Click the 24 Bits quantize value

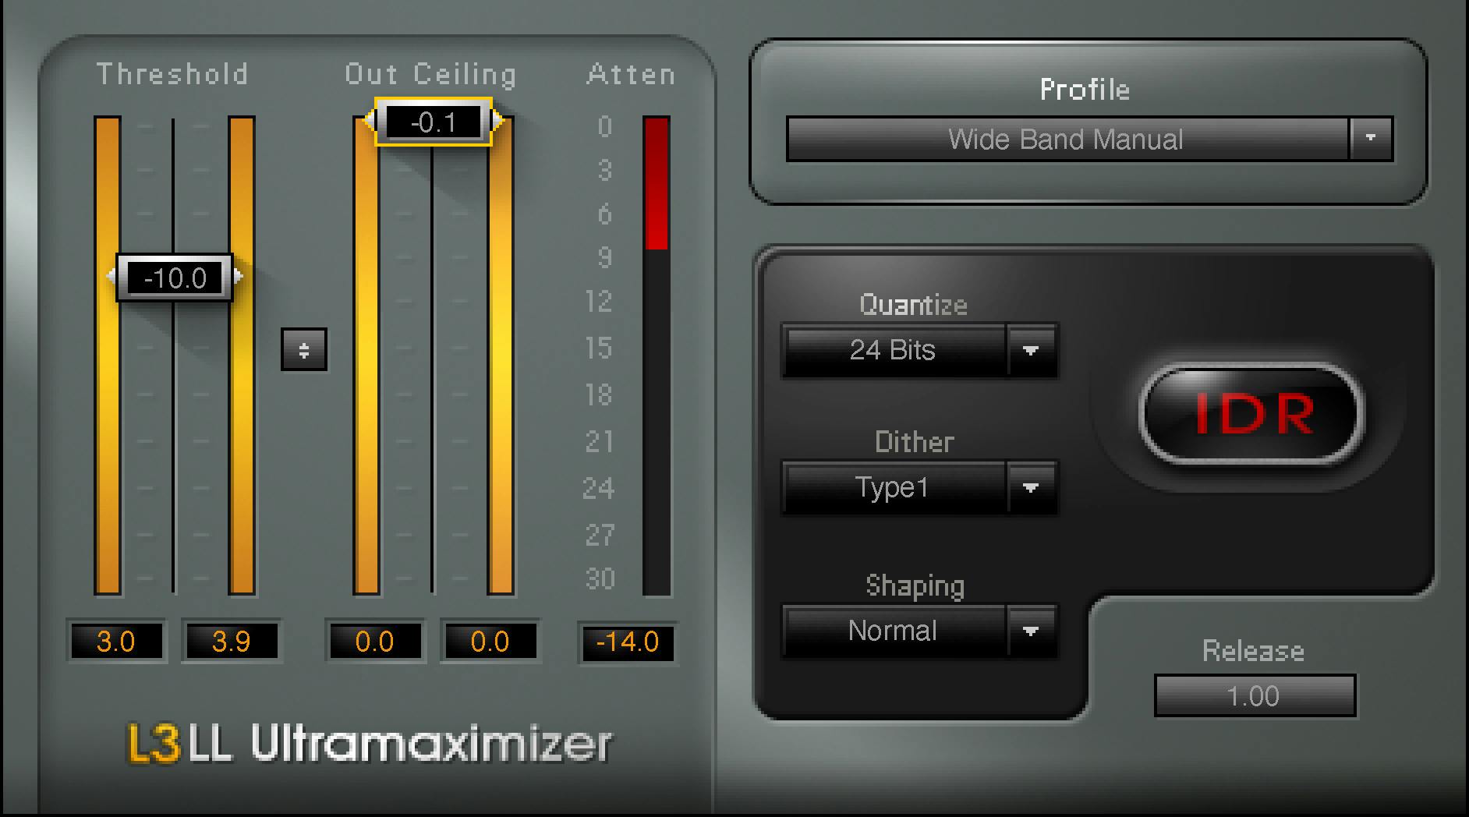[893, 350]
